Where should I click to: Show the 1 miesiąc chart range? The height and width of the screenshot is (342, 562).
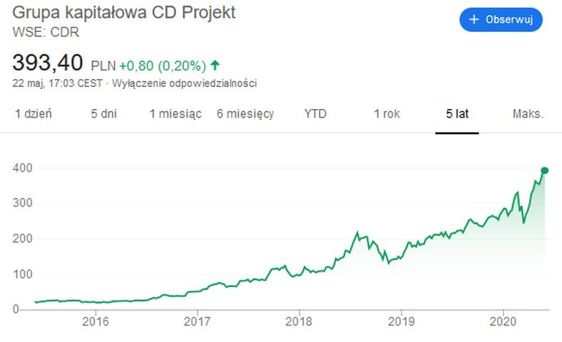pos(175,114)
